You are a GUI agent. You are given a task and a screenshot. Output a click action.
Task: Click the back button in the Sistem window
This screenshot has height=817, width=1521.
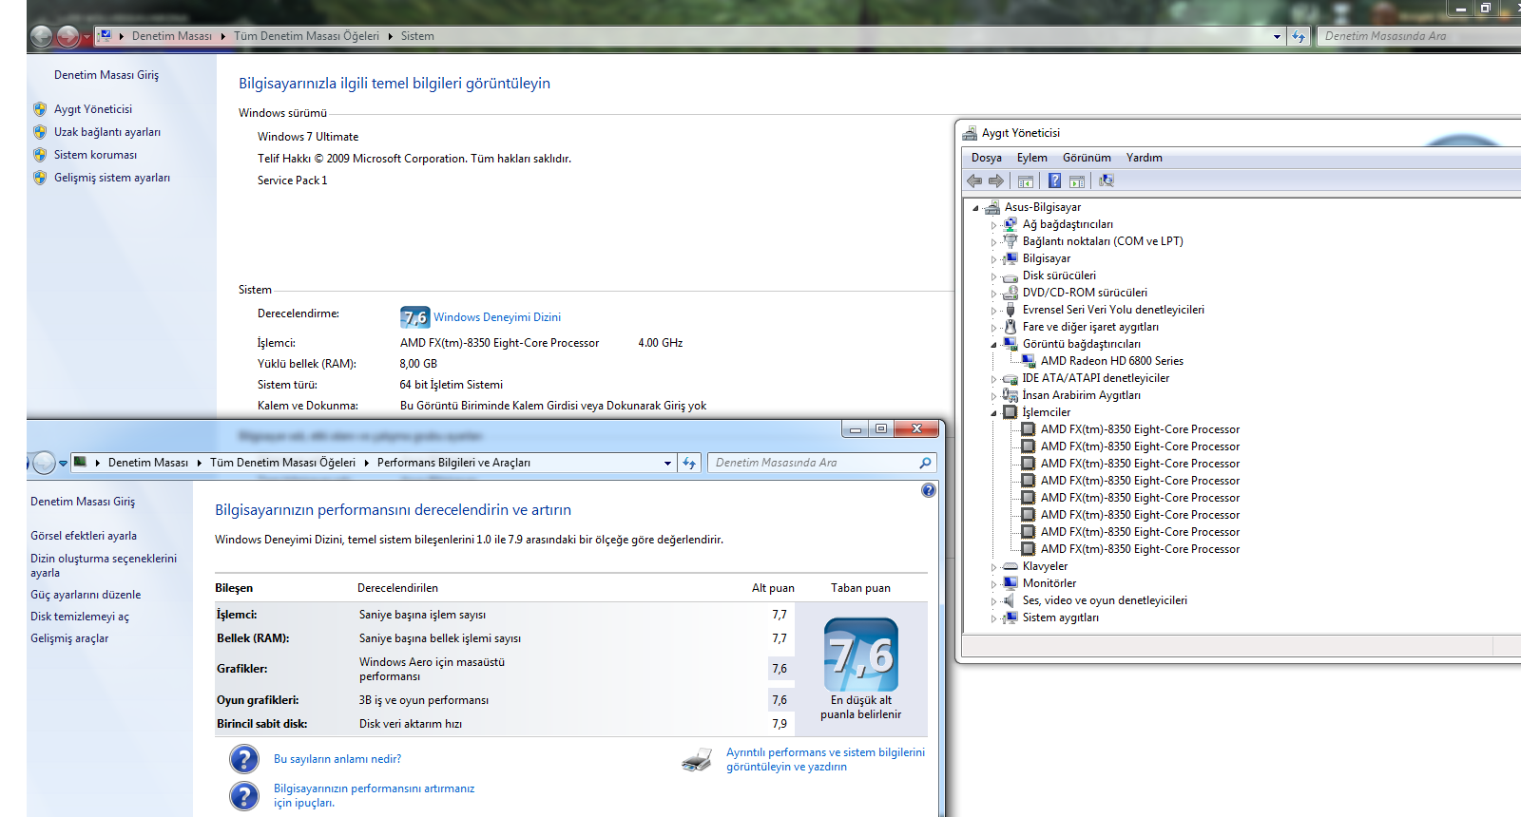coord(41,36)
